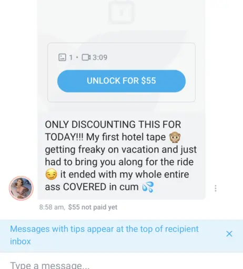Viewport: 243px width, 269px height.
Task: Click the 8:58 am timestamp
Action: pos(52,207)
